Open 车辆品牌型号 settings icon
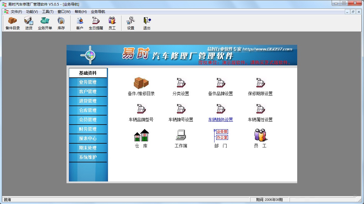The image size is (364, 204). (141, 109)
